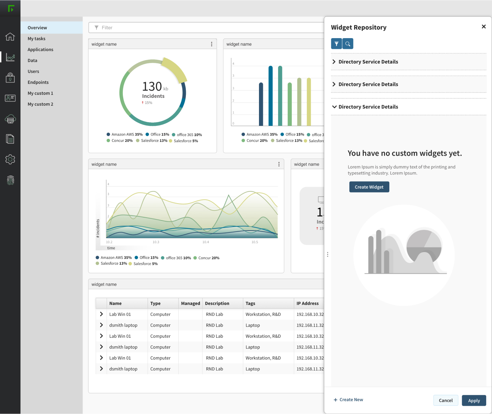This screenshot has width=492, height=414.
Task: Click Create New link
Action: pyautogui.click(x=348, y=400)
